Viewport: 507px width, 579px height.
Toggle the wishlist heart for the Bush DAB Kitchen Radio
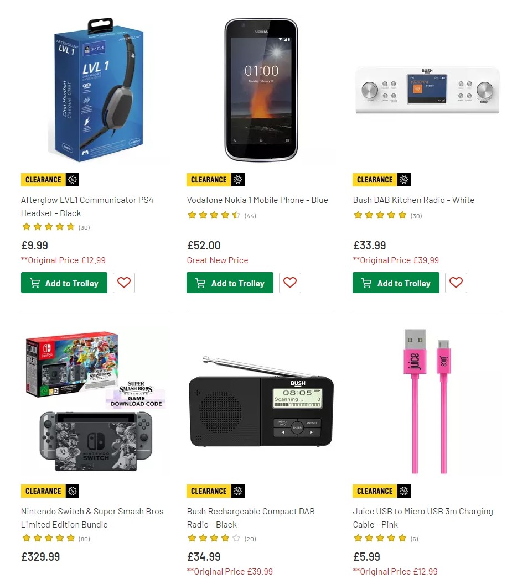coord(456,283)
